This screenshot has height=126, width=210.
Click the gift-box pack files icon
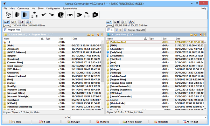pos(61,15)
